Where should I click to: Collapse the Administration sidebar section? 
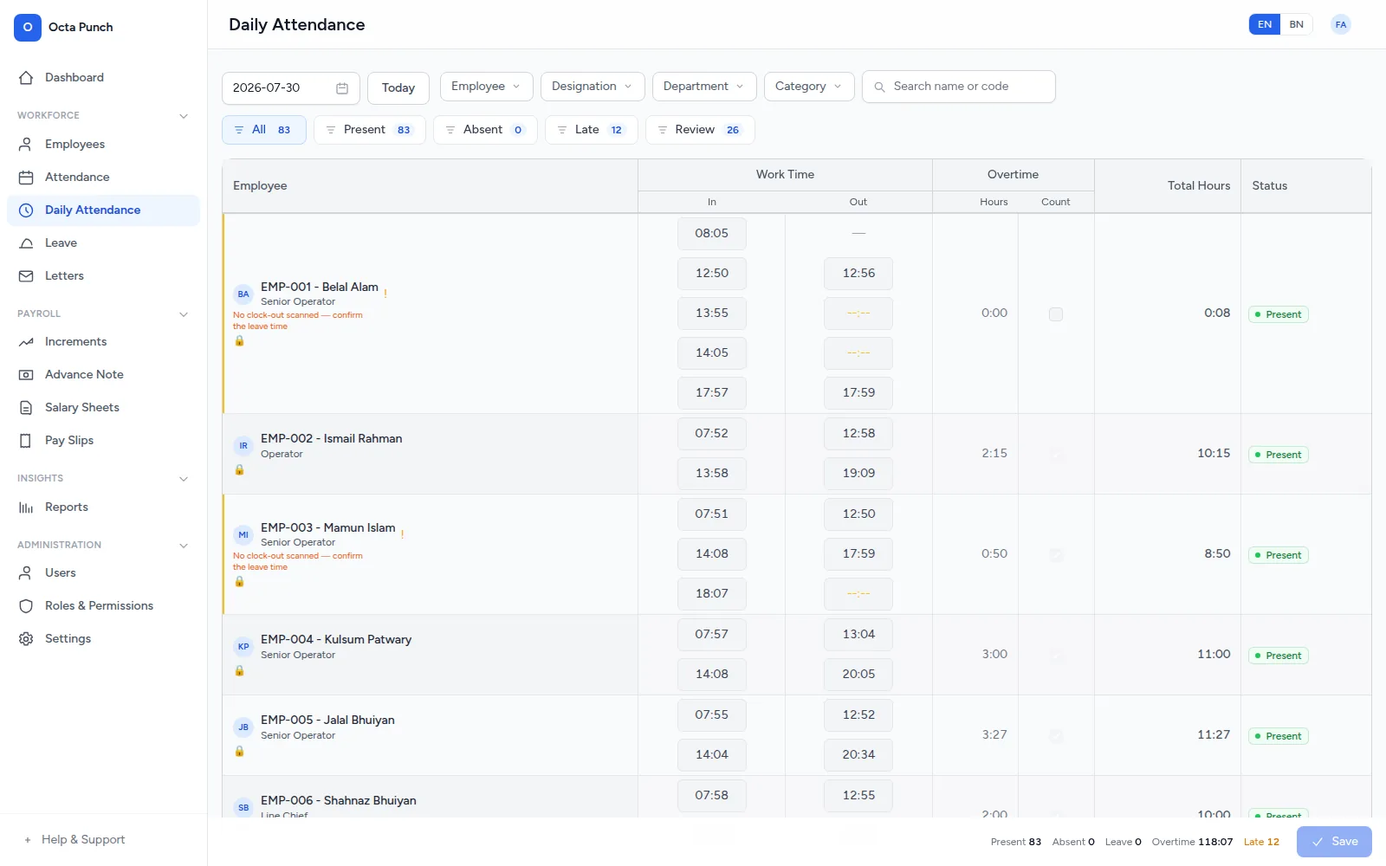(x=184, y=545)
